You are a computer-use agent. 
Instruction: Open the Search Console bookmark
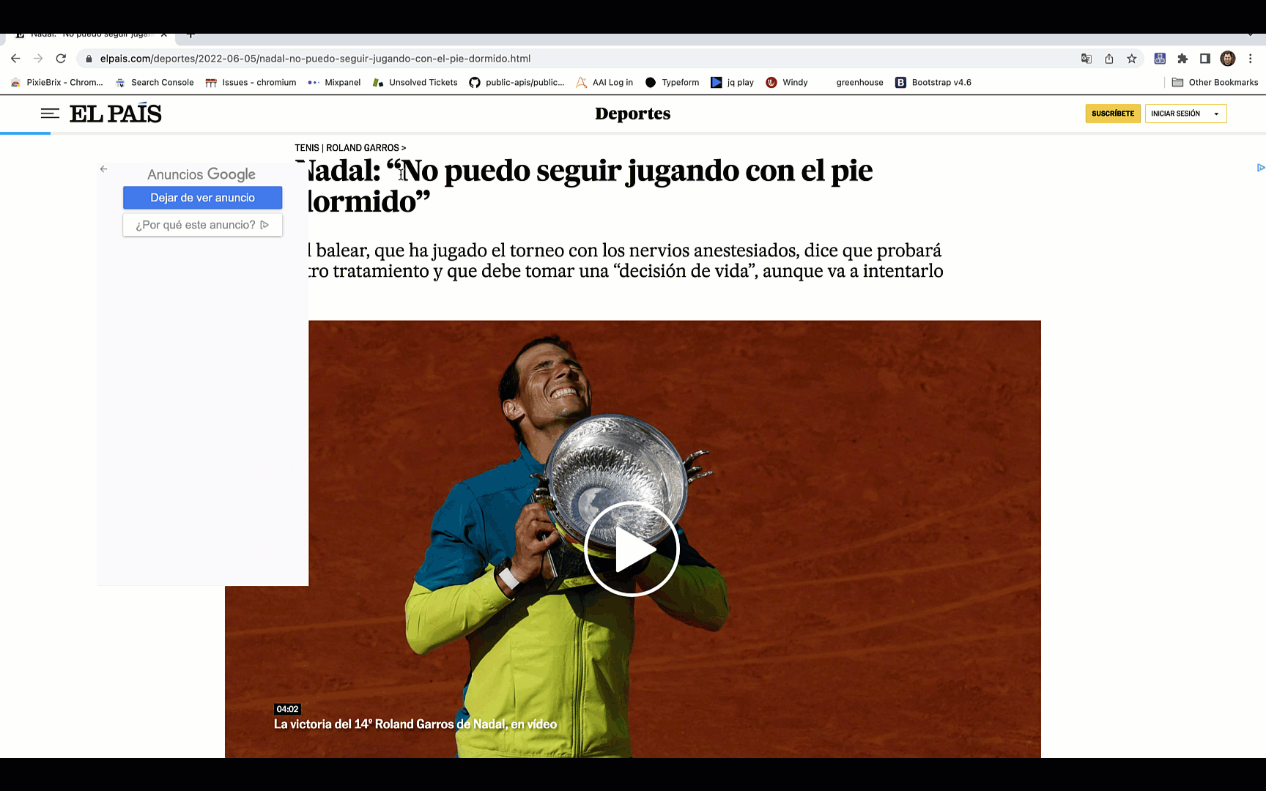(x=155, y=83)
